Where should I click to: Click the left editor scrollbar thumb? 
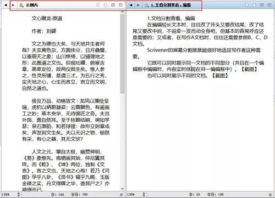[122, 54]
